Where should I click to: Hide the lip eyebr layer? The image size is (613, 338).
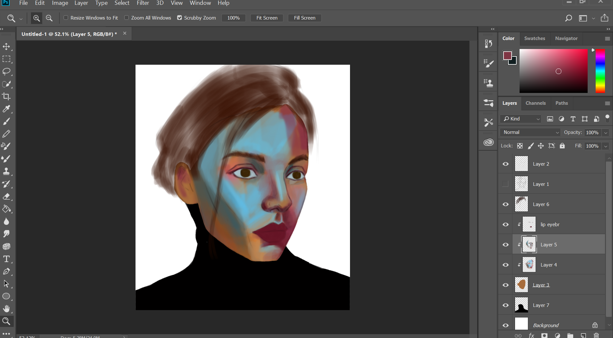505,225
